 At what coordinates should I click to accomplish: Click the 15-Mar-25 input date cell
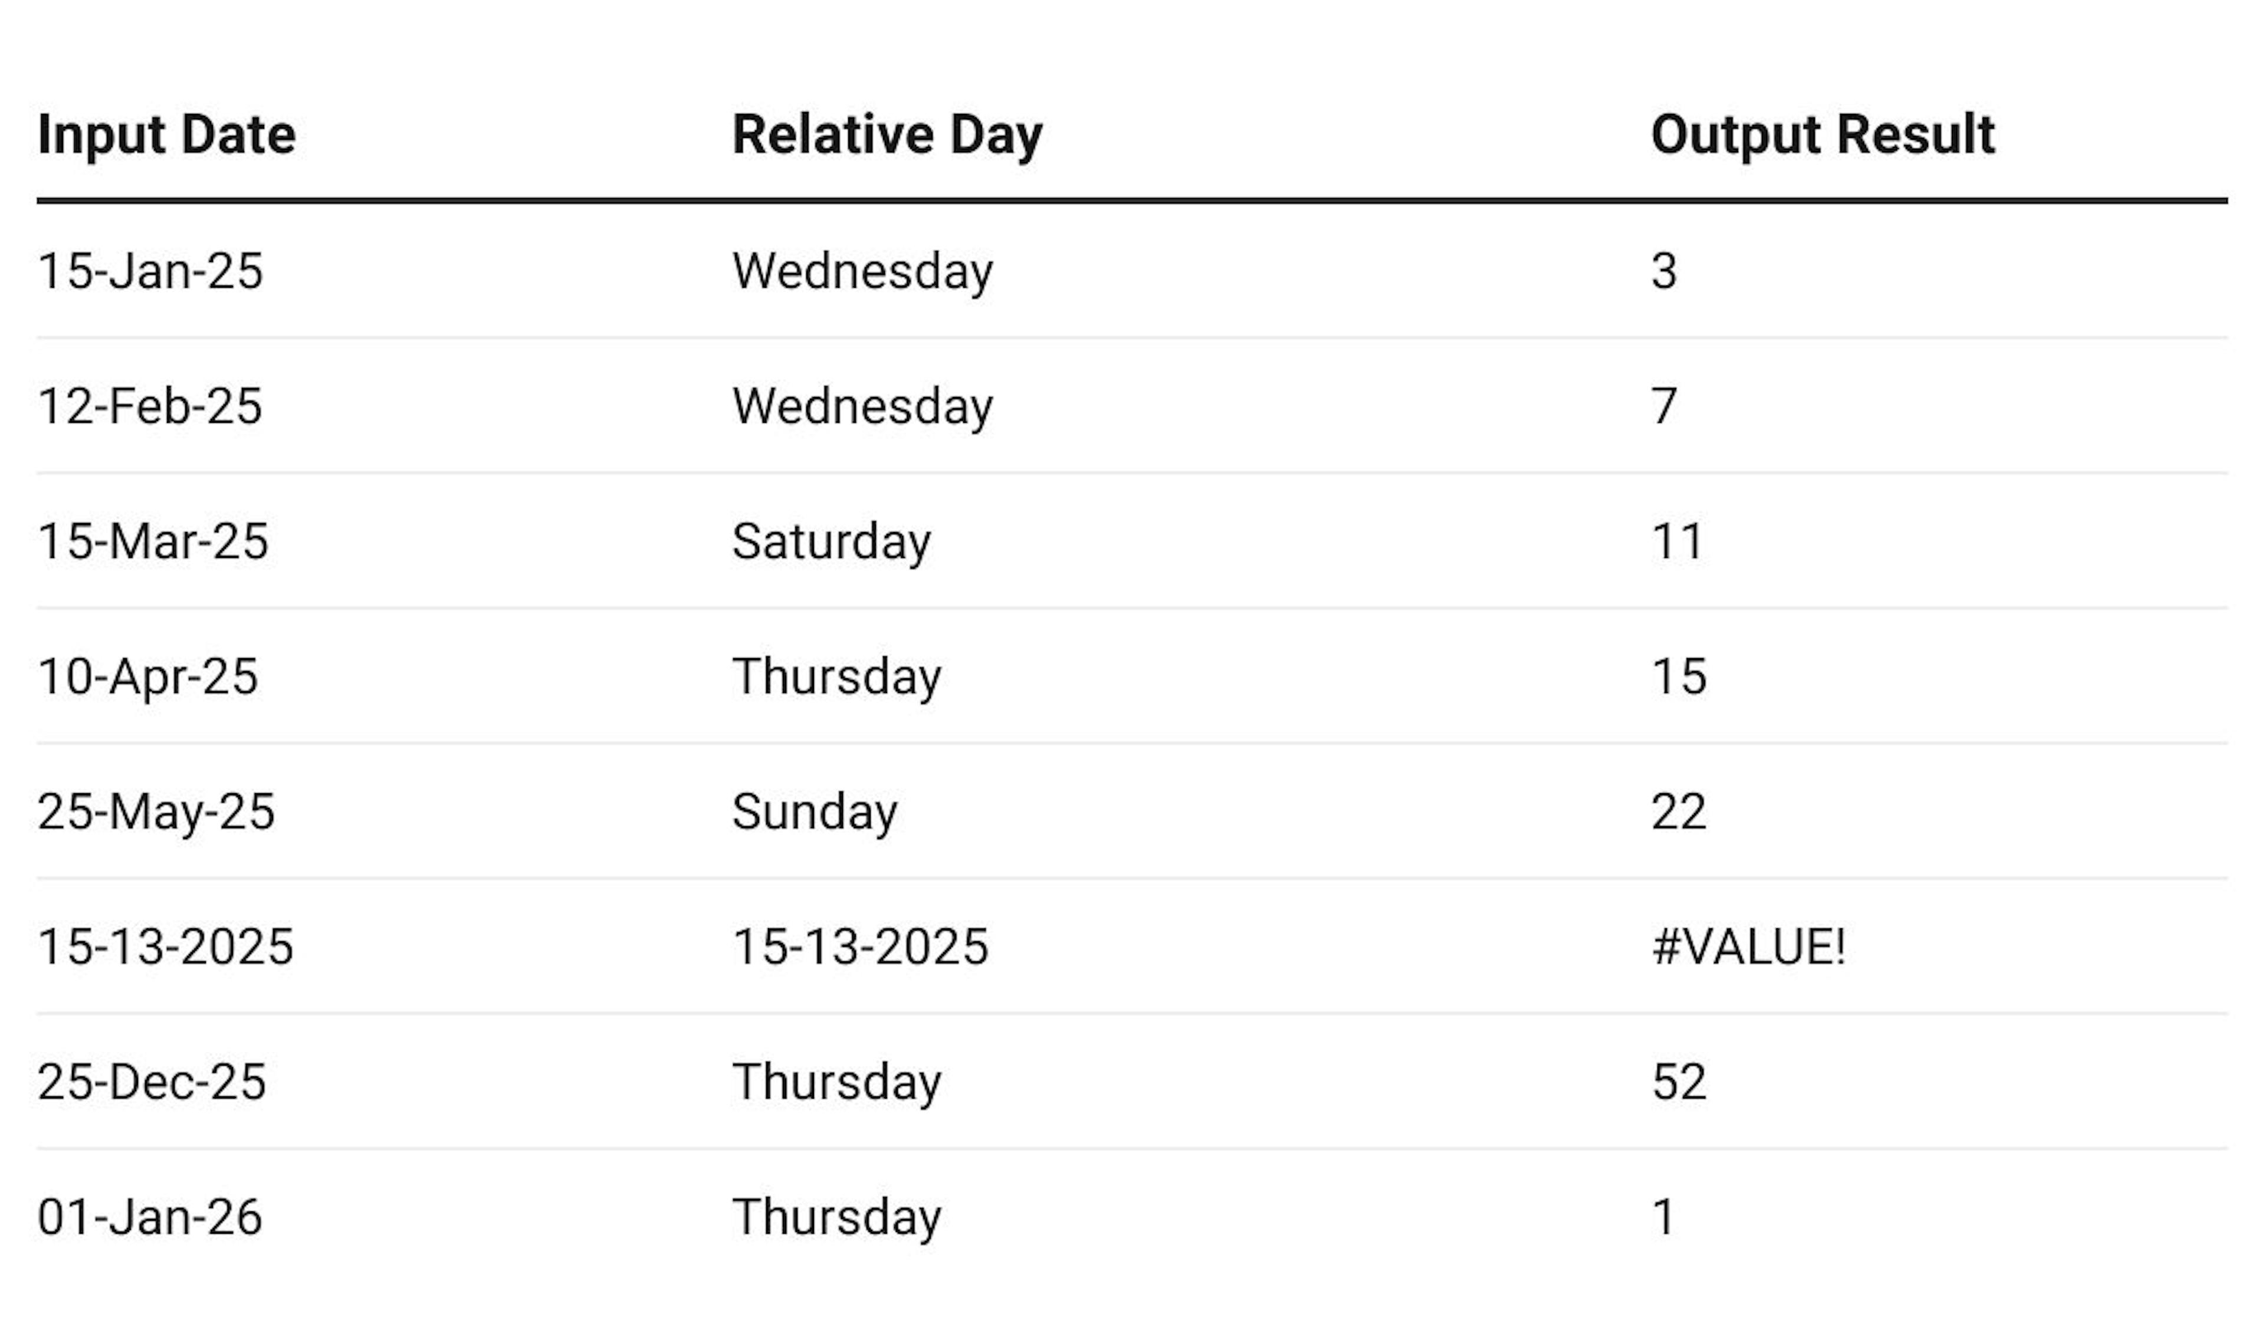point(153,541)
